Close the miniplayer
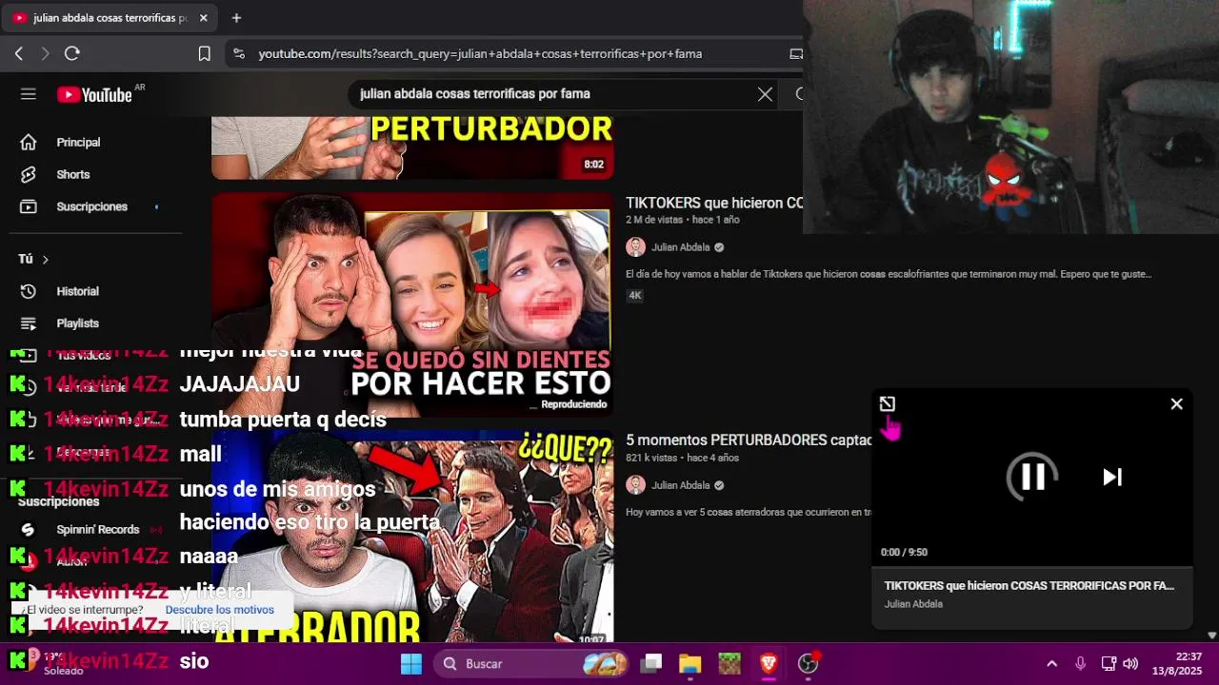This screenshot has height=685, width=1219. pyautogui.click(x=1177, y=404)
